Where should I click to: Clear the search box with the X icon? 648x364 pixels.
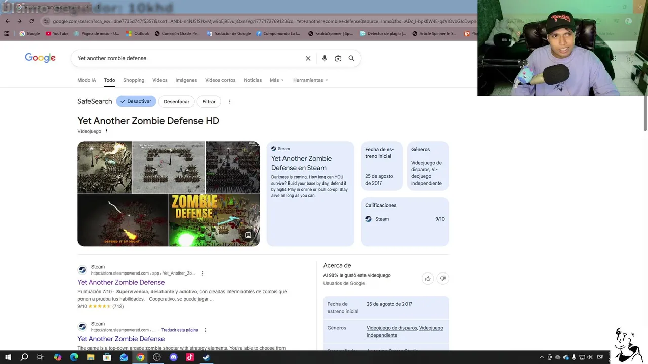(308, 58)
